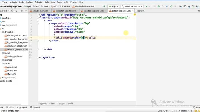Open the Refactor menu
The width and height of the screenshot is (200, 112).
[39, 2]
